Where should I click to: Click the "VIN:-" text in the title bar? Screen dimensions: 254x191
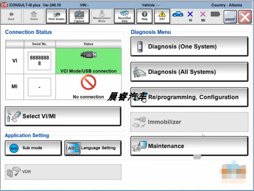pos(84,5)
